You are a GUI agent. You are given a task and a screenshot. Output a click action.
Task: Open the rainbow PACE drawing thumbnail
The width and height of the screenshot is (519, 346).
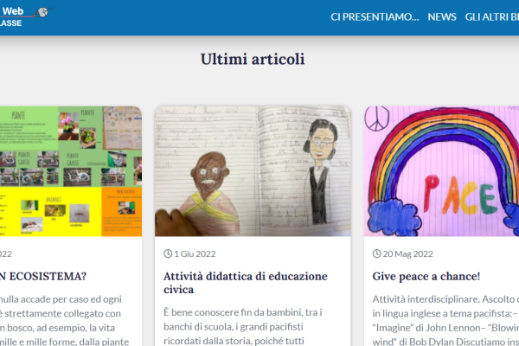coord(441,171)
